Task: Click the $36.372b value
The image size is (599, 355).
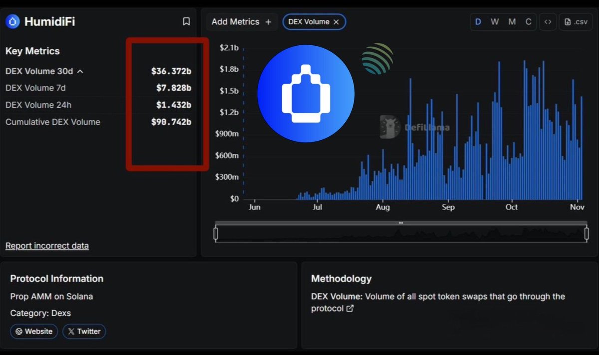Action: pyautogui.click(x=171, y=71)
